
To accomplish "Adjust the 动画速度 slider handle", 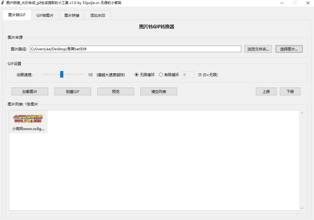I will pos(62,74).
